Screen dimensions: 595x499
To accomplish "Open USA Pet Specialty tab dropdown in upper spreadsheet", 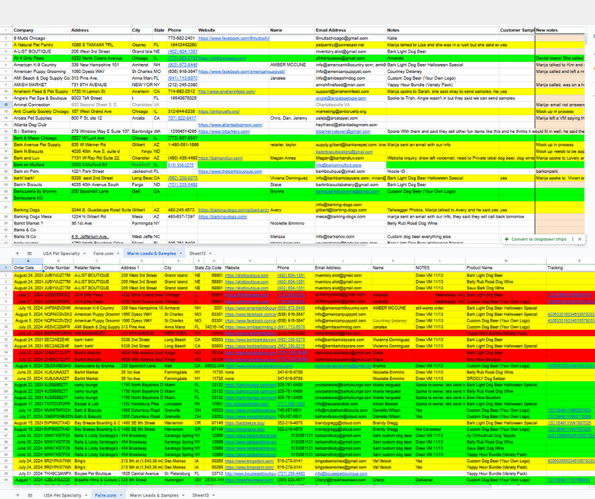I will (84, 254).
